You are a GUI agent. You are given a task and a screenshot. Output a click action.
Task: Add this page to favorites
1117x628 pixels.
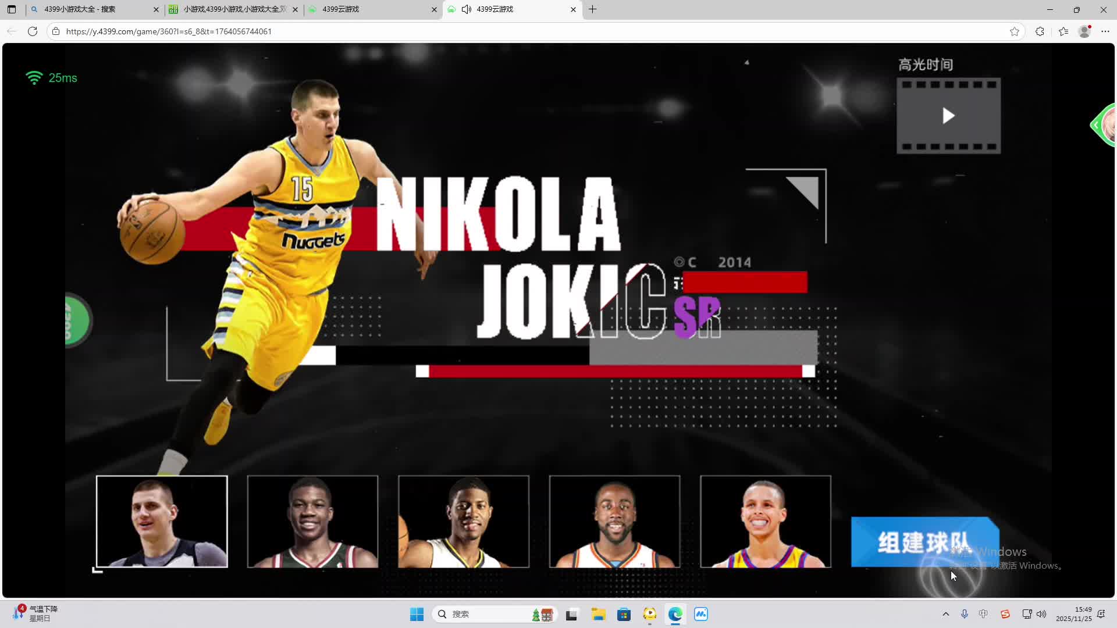click(x=1015, y=31)
